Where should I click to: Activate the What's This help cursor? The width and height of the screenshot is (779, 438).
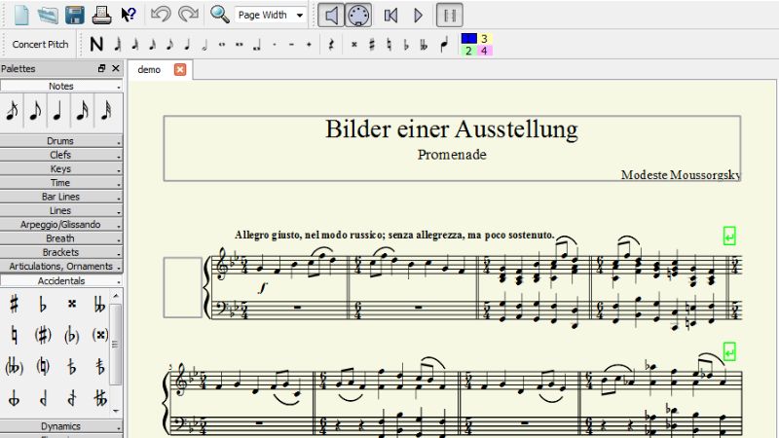tap(129, 15)
